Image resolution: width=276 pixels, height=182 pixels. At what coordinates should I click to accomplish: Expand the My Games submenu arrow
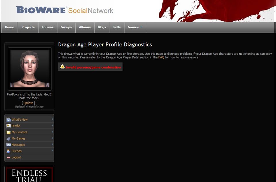click(52, 138)
